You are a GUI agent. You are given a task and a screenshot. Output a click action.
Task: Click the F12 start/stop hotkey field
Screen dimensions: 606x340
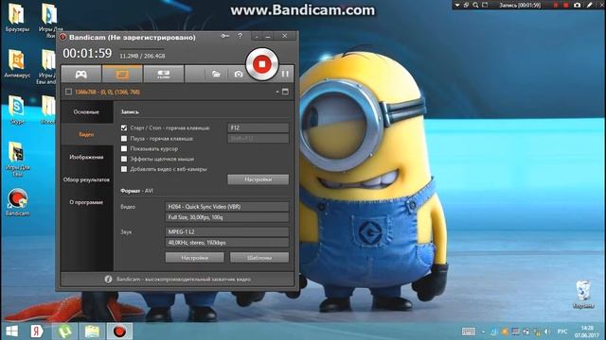(x=258, y=127)
